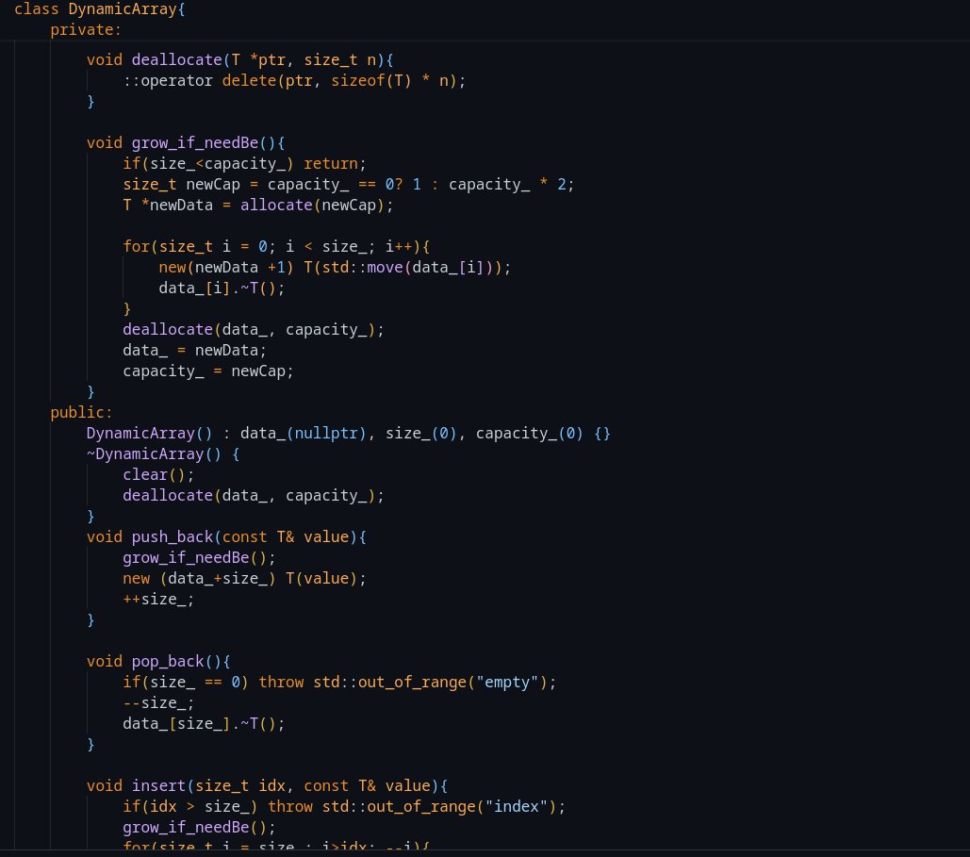Click the 'if(size_ == 0) throw' line

click(339, 683)
